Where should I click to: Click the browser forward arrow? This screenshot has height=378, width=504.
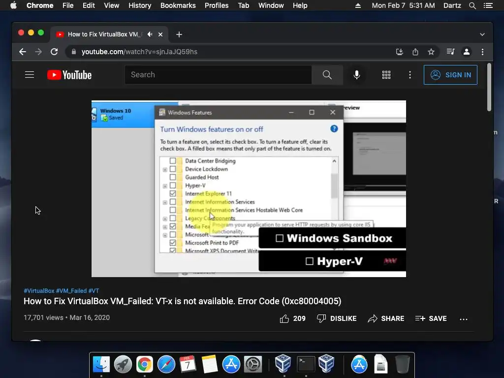[x=38, y=52]
